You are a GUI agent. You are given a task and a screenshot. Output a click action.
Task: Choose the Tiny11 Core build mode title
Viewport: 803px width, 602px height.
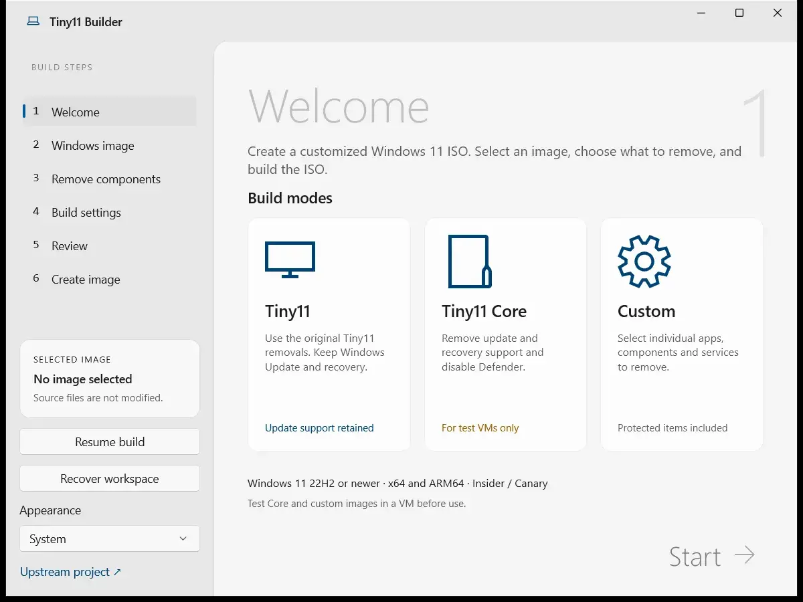click(484, 311)
